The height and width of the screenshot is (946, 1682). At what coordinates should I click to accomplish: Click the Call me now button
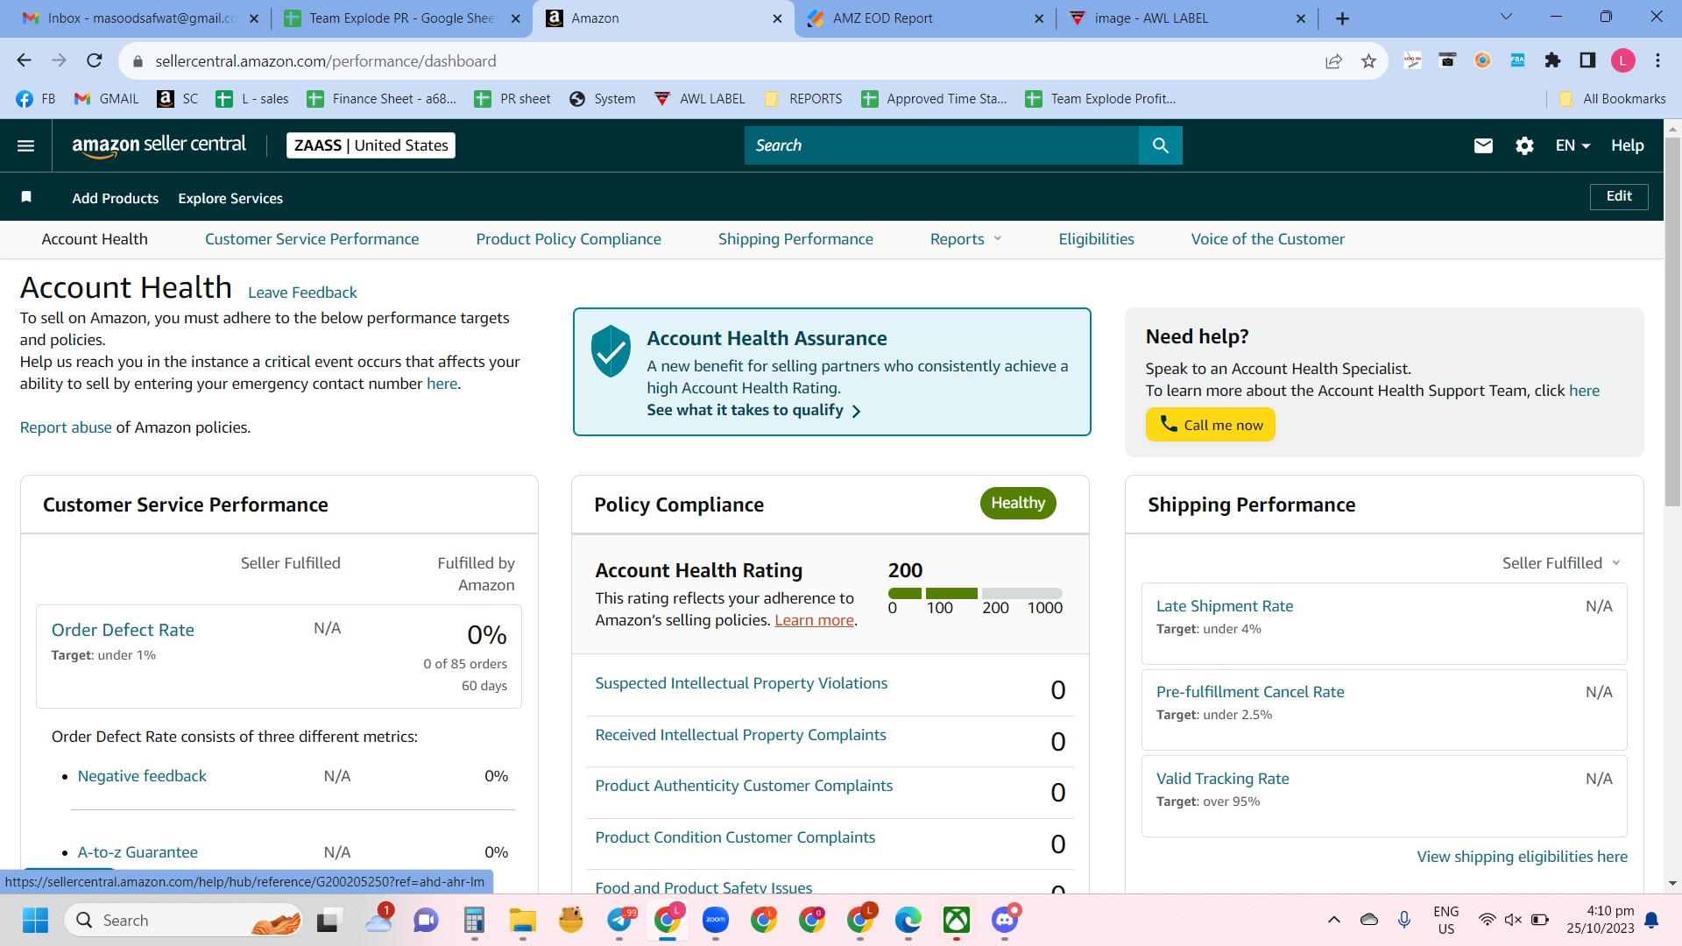pos(1211,425)
